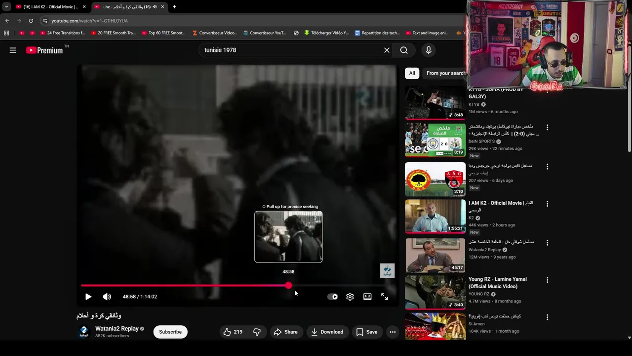632x356 pixels.
Task: Open I AM K2 - Official Movie title link
Action: click(x=501, y=206)
